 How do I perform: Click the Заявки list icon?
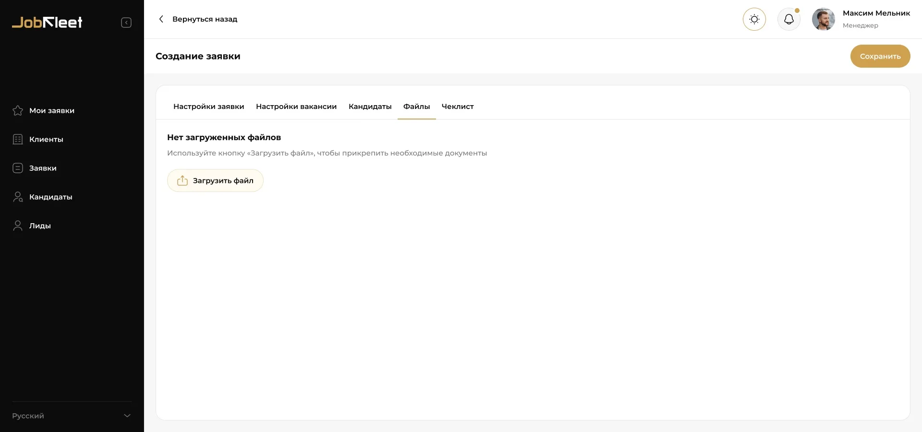[x=18, y=168]
